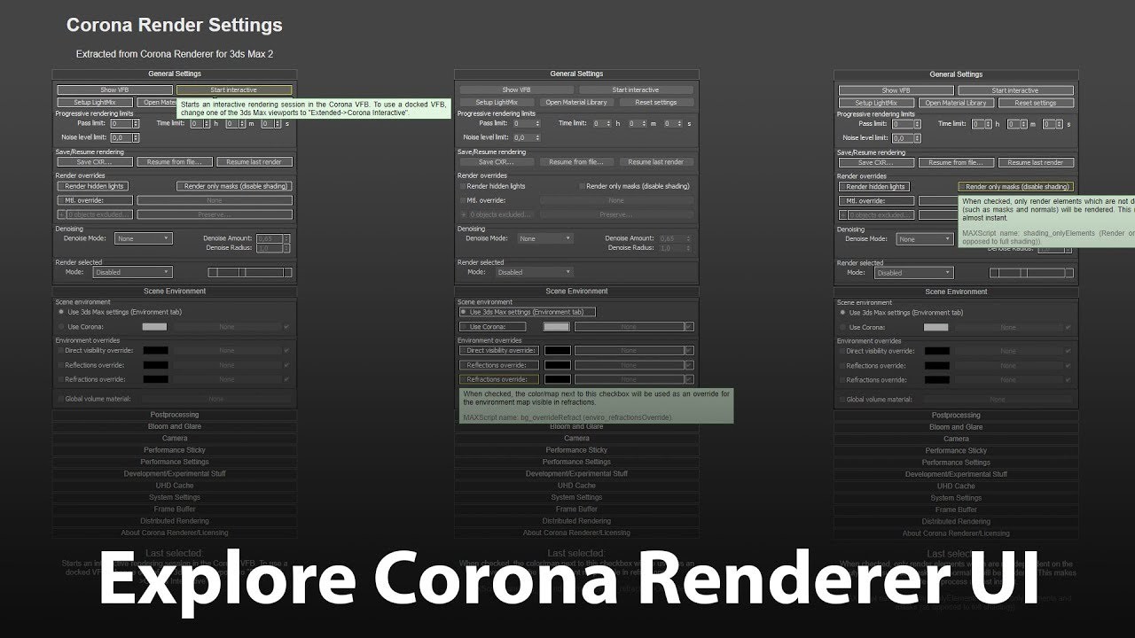The image size is (1135, 638).
Task: Collapse Scene Environment rollout in middle panel
Action: [x=576, y=292]
